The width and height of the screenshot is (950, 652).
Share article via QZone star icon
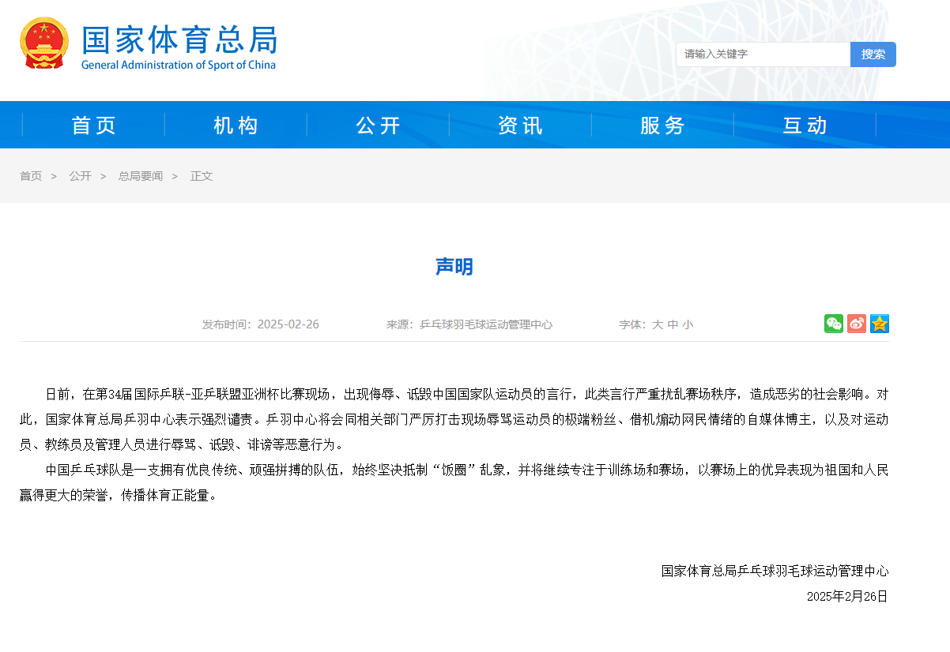[880, 324]
